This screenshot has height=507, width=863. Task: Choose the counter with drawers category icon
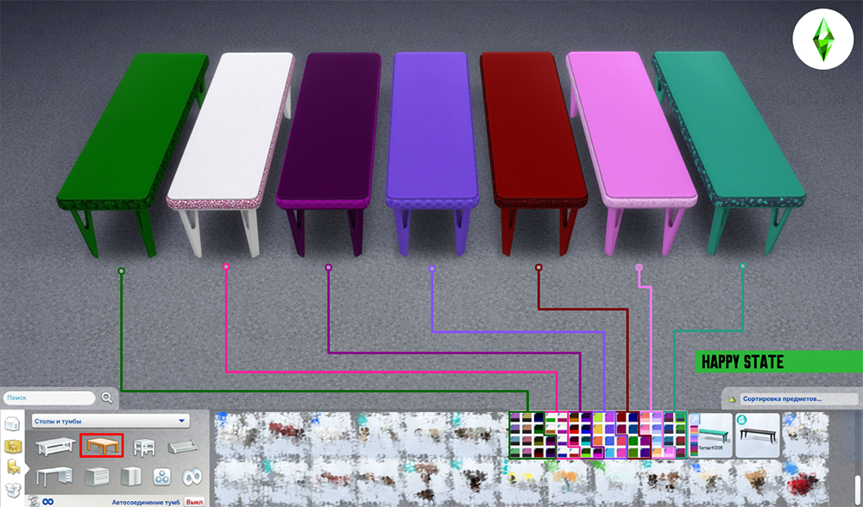coord(97,477)
